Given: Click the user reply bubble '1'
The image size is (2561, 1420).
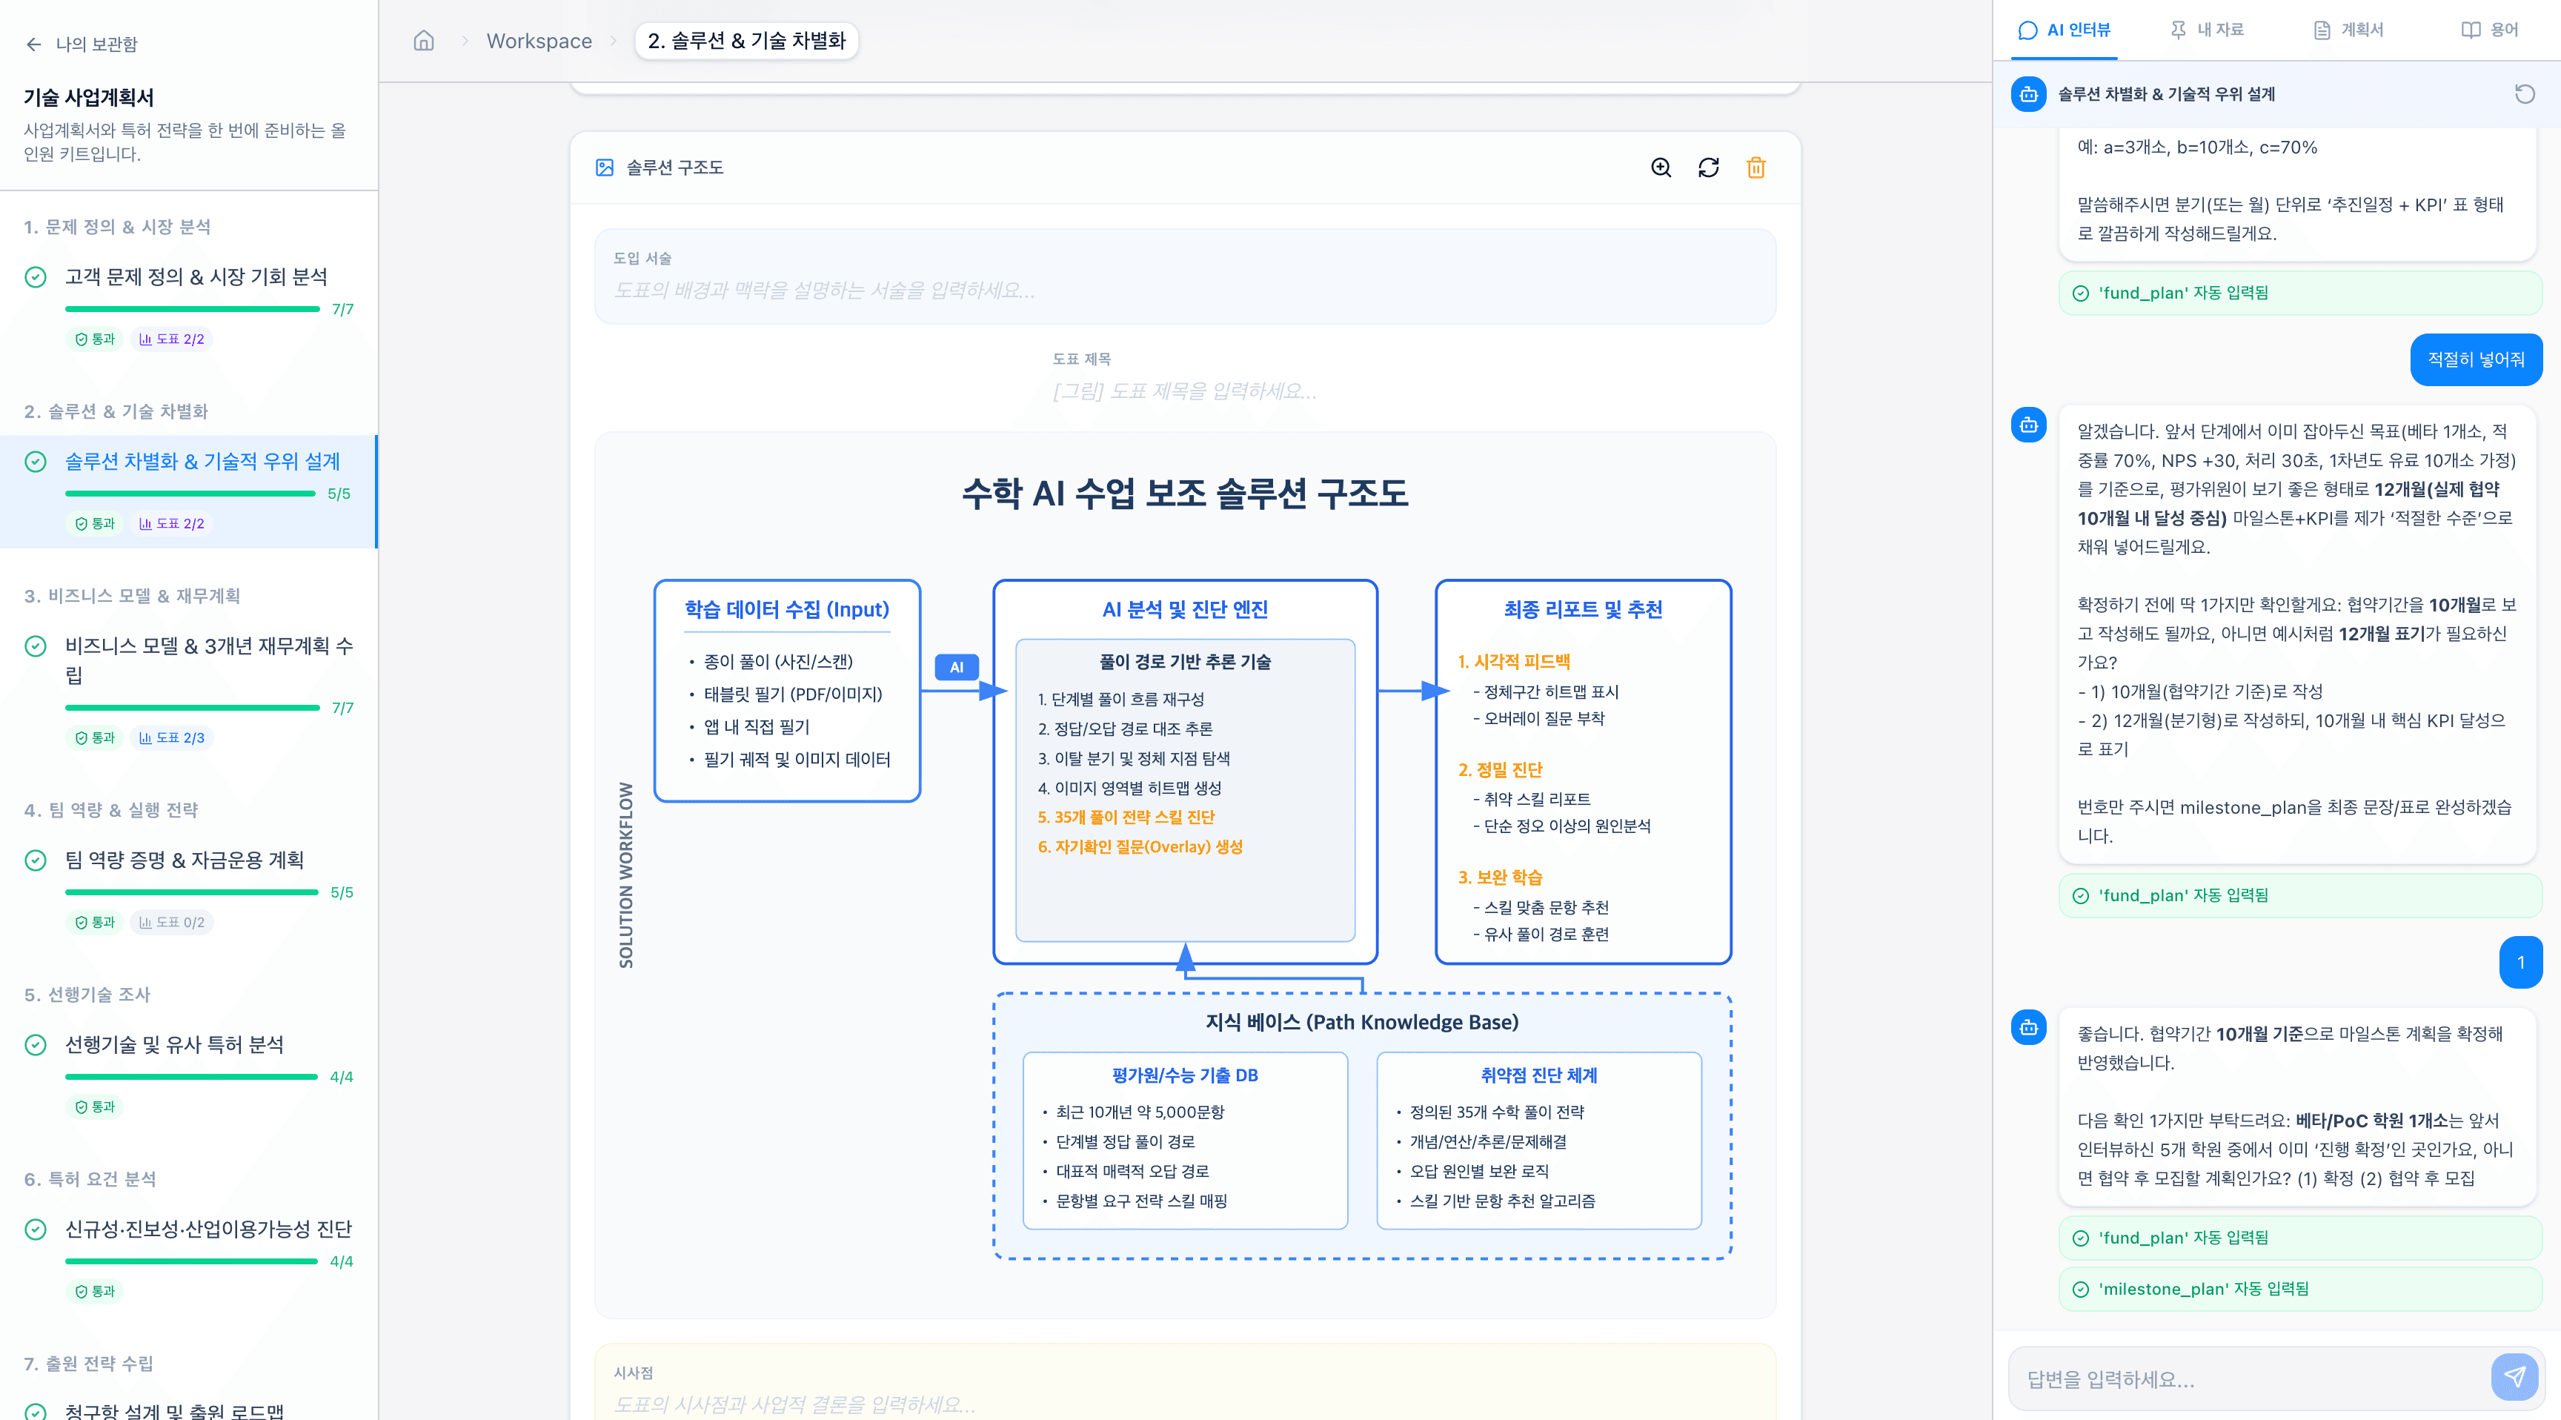Looking at the screenshot, I should 2520,961.
